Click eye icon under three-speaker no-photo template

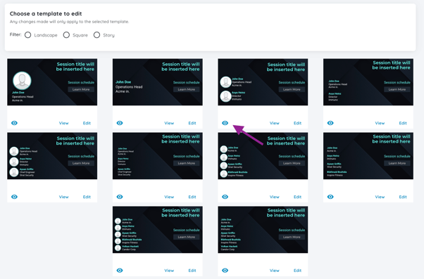coord(120,197)
